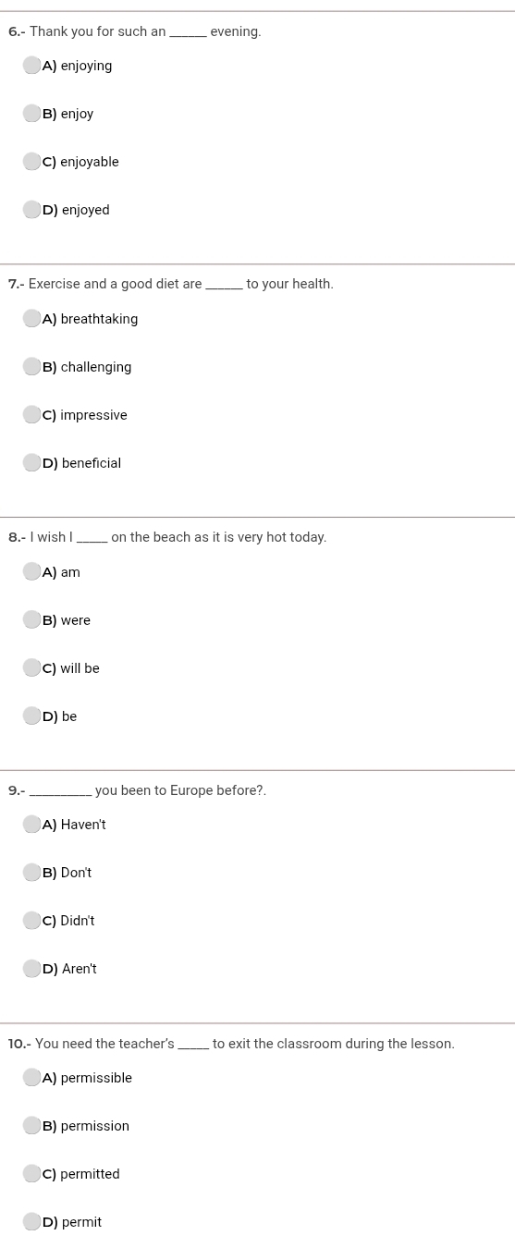515x1260 pixels.
Task: Pick D) beneficial for question 7
Action: tap(32, 463)
